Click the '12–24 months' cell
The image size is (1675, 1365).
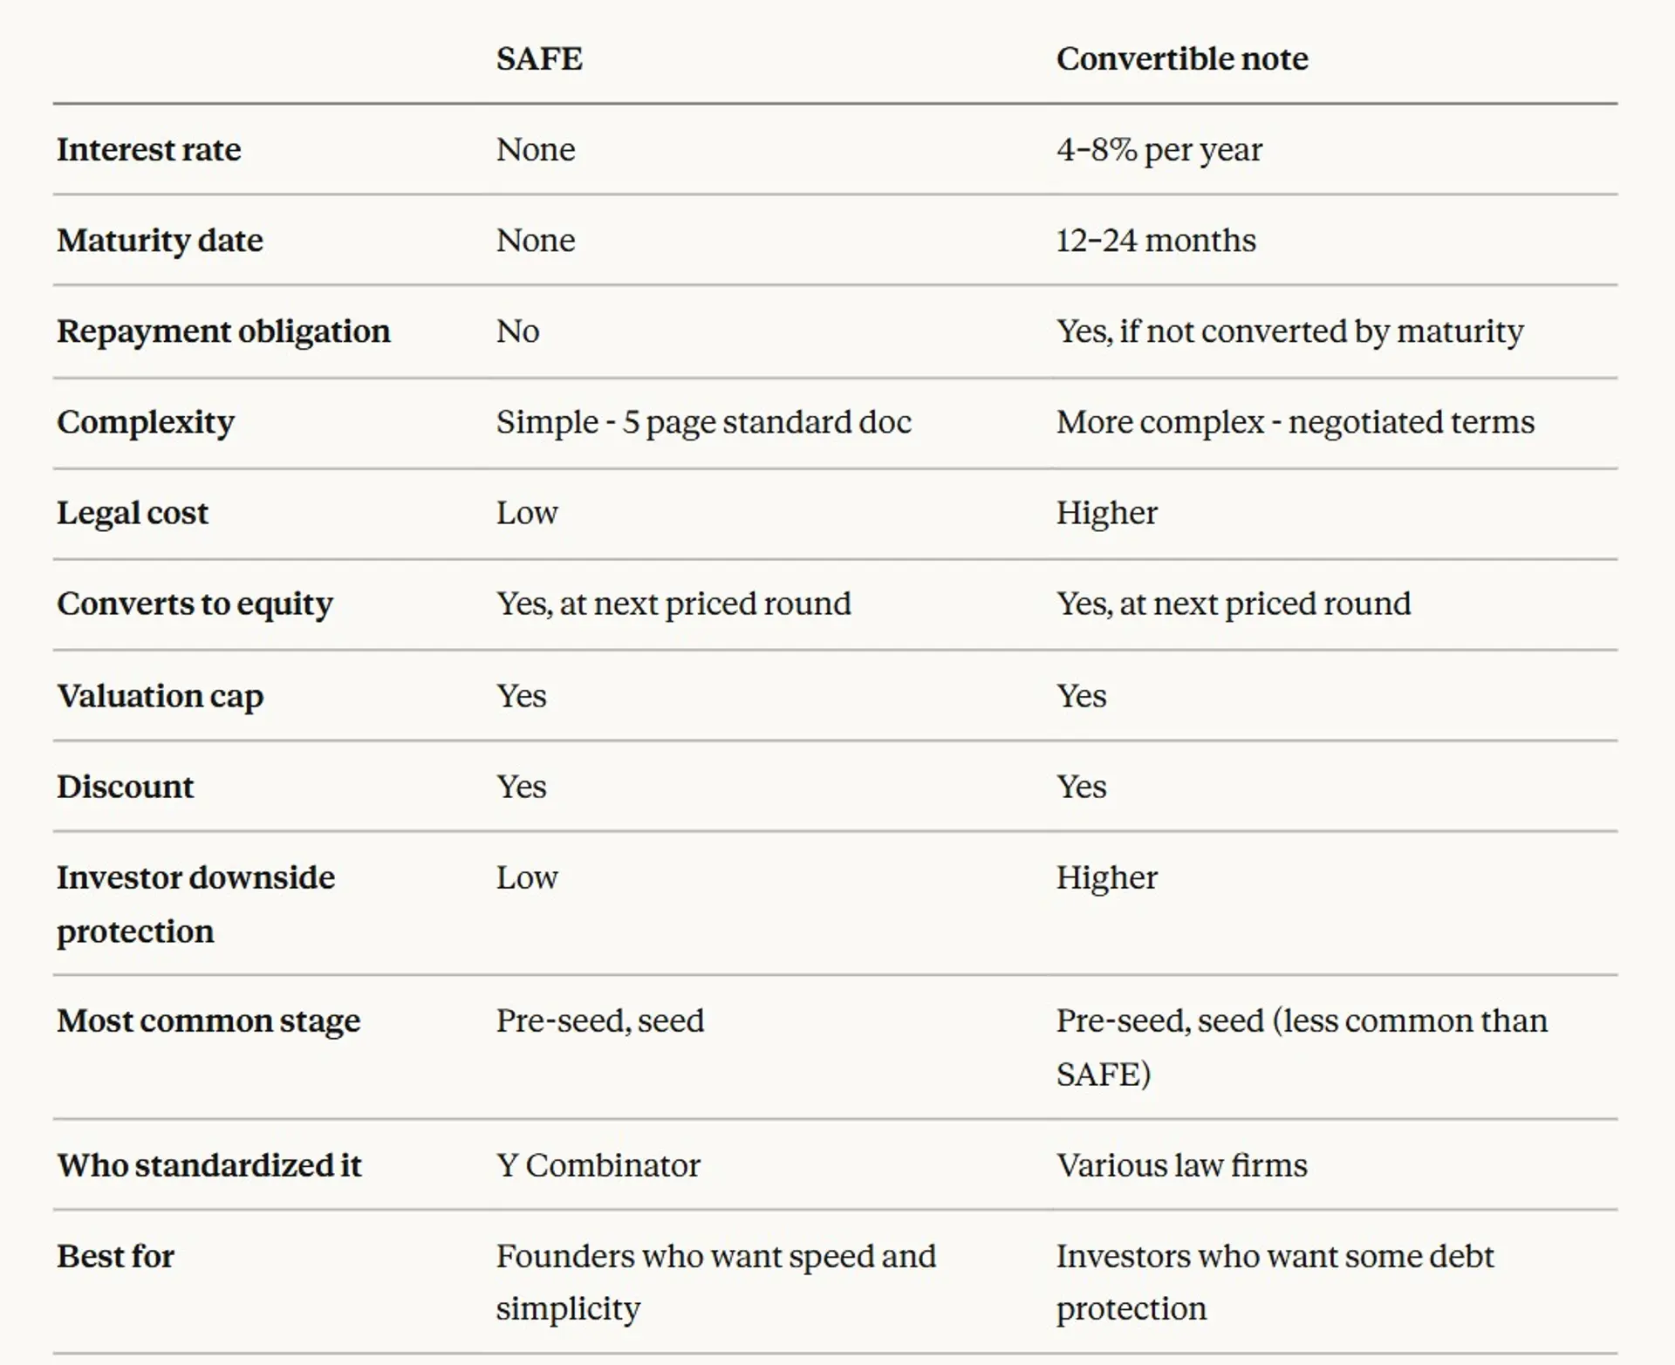(1156, 241)
